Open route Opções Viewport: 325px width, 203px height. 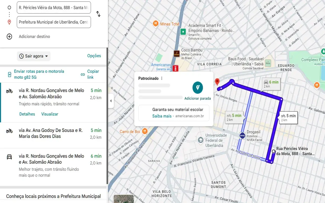[94, 56]
